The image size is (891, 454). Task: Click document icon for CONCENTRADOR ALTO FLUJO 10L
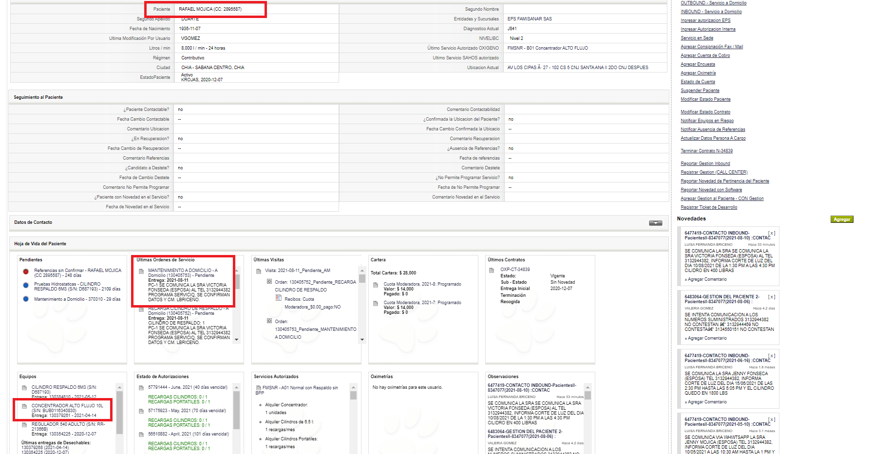pyautogui.click(x=24, y=406)
